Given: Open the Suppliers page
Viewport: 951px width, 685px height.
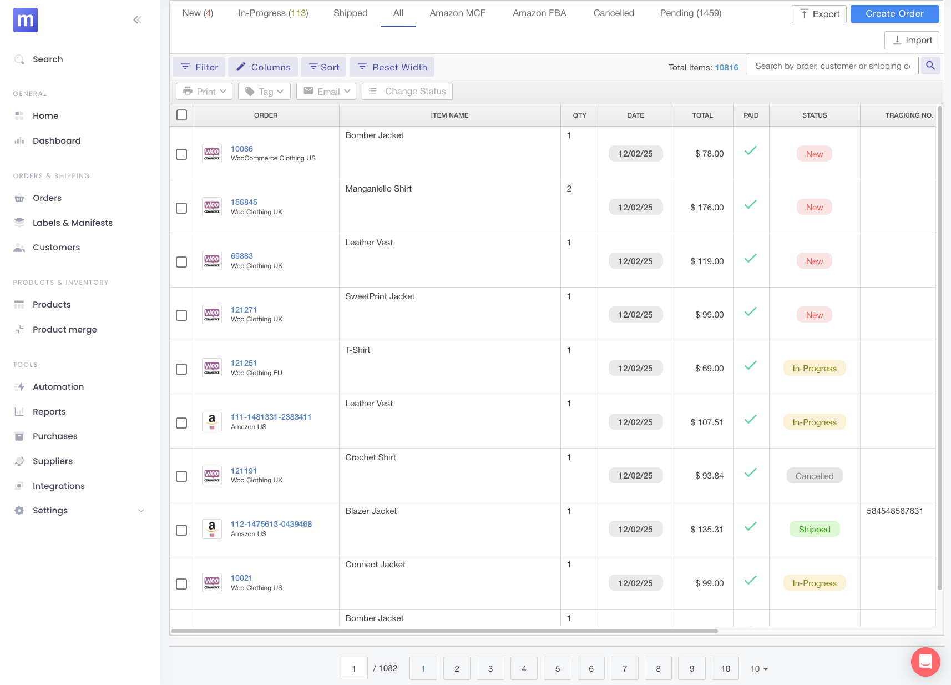Looking at the screenshot, I should pos(52,461).
